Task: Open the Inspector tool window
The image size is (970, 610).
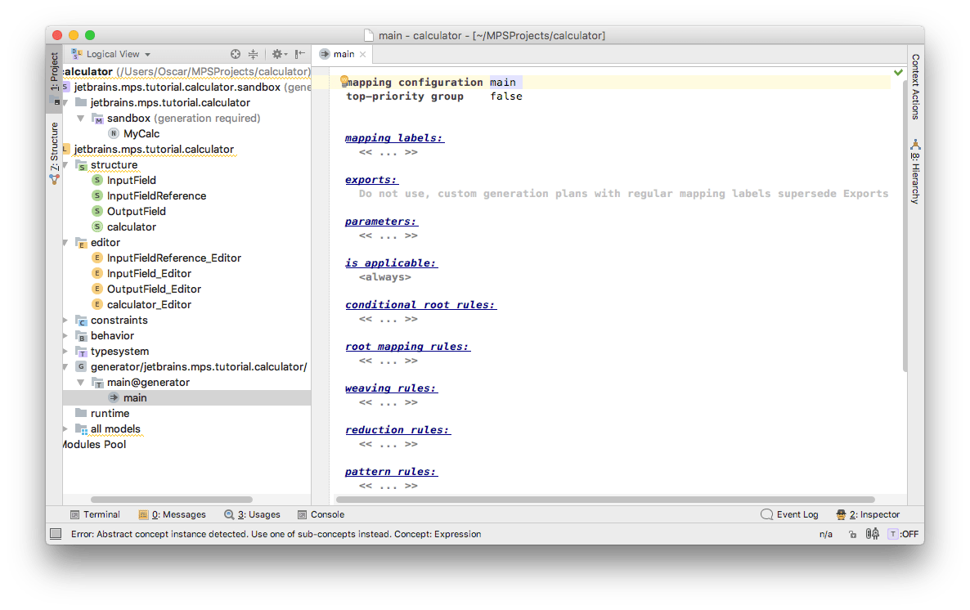Action: [868, 514]
